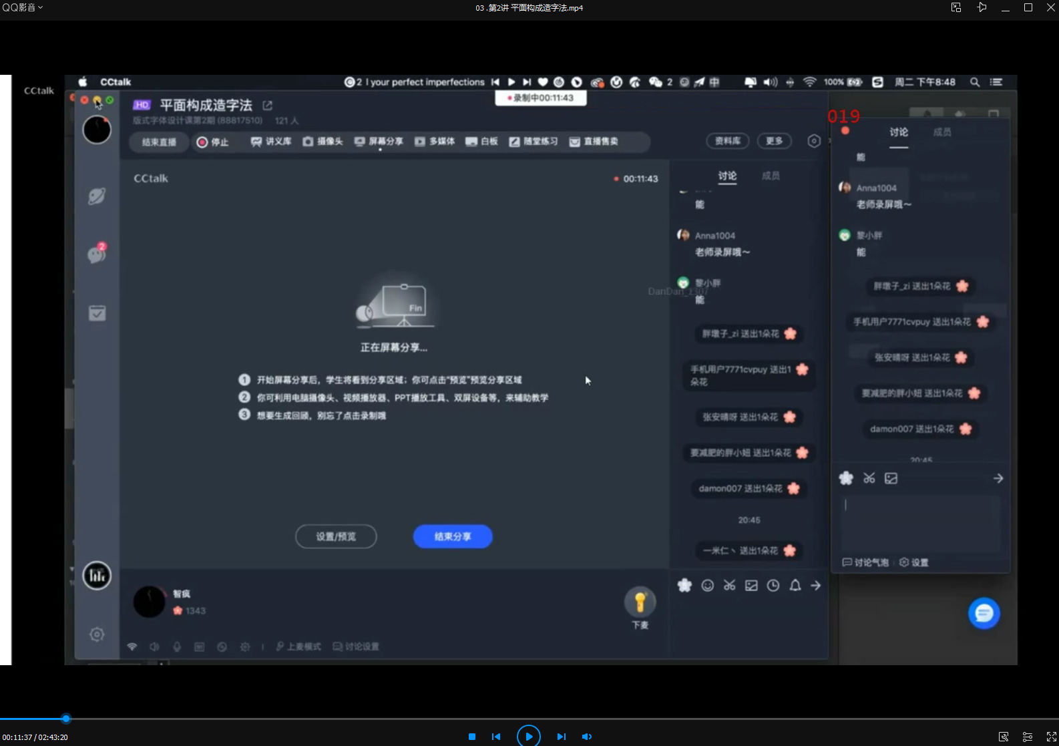Switch the player to mini window mode
The image size is (1059, 746).
(956, 7)
